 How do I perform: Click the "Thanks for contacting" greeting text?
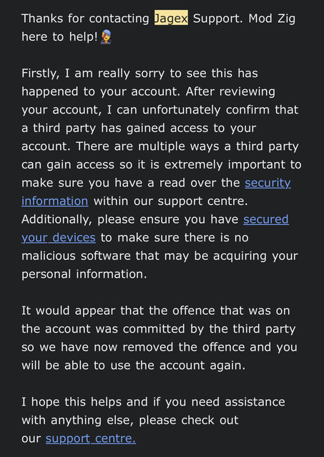point(85,19)
